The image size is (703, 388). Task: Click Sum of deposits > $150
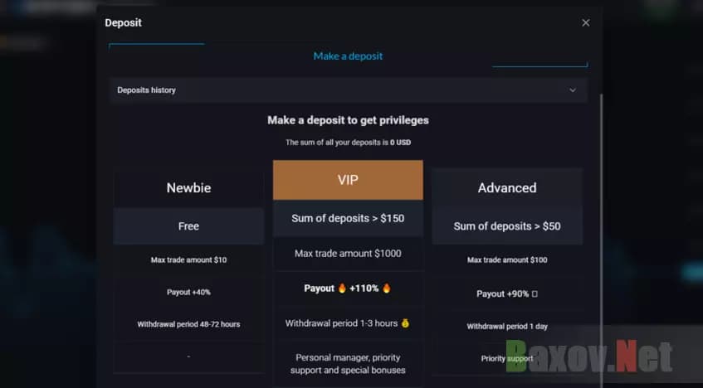tap(348, 218)
